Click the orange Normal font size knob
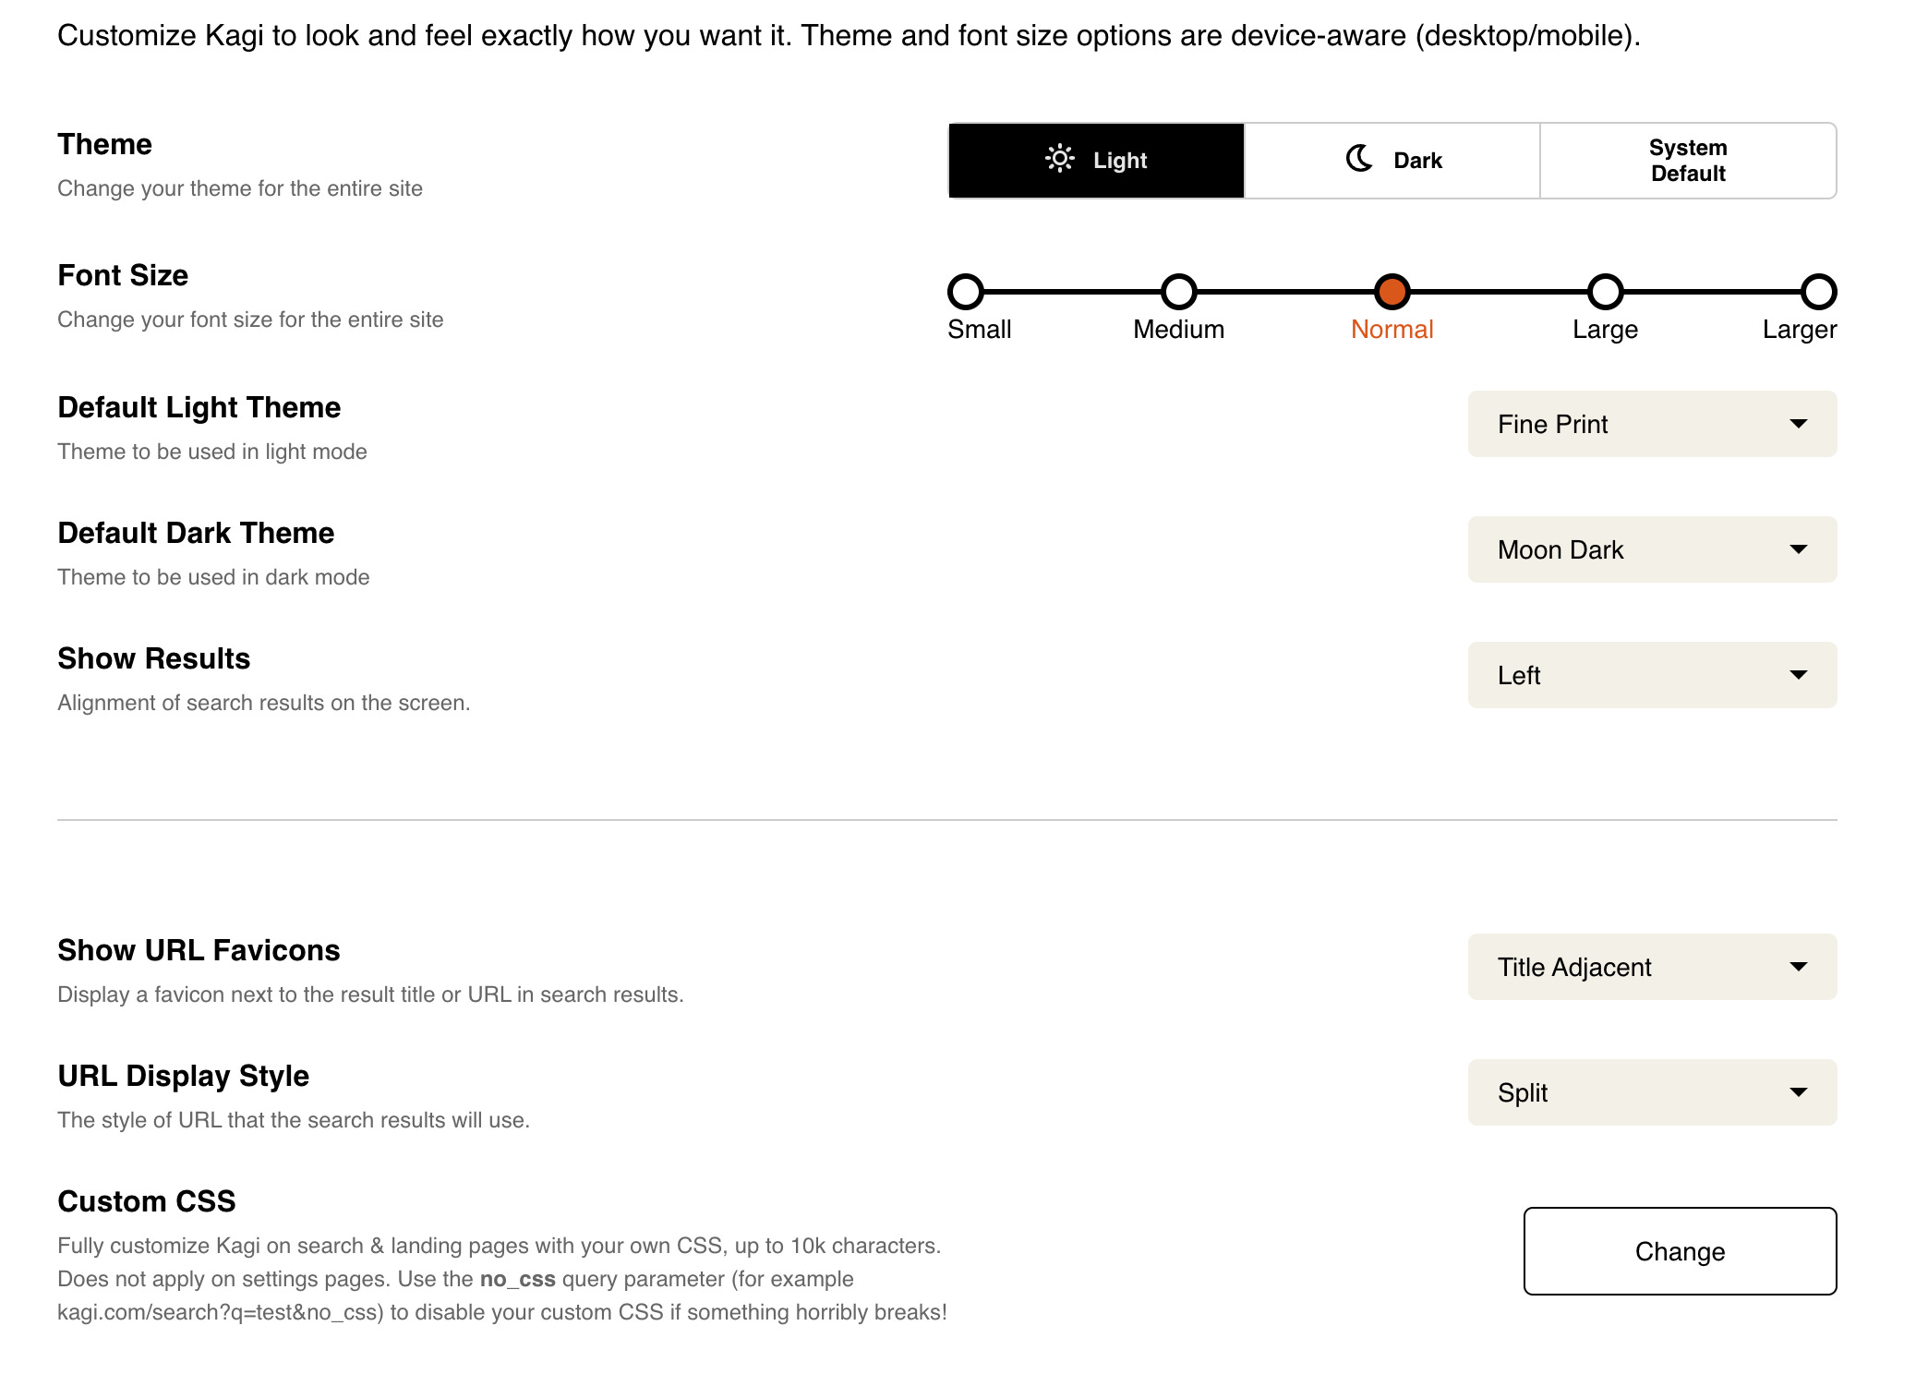 [1392, 292]
